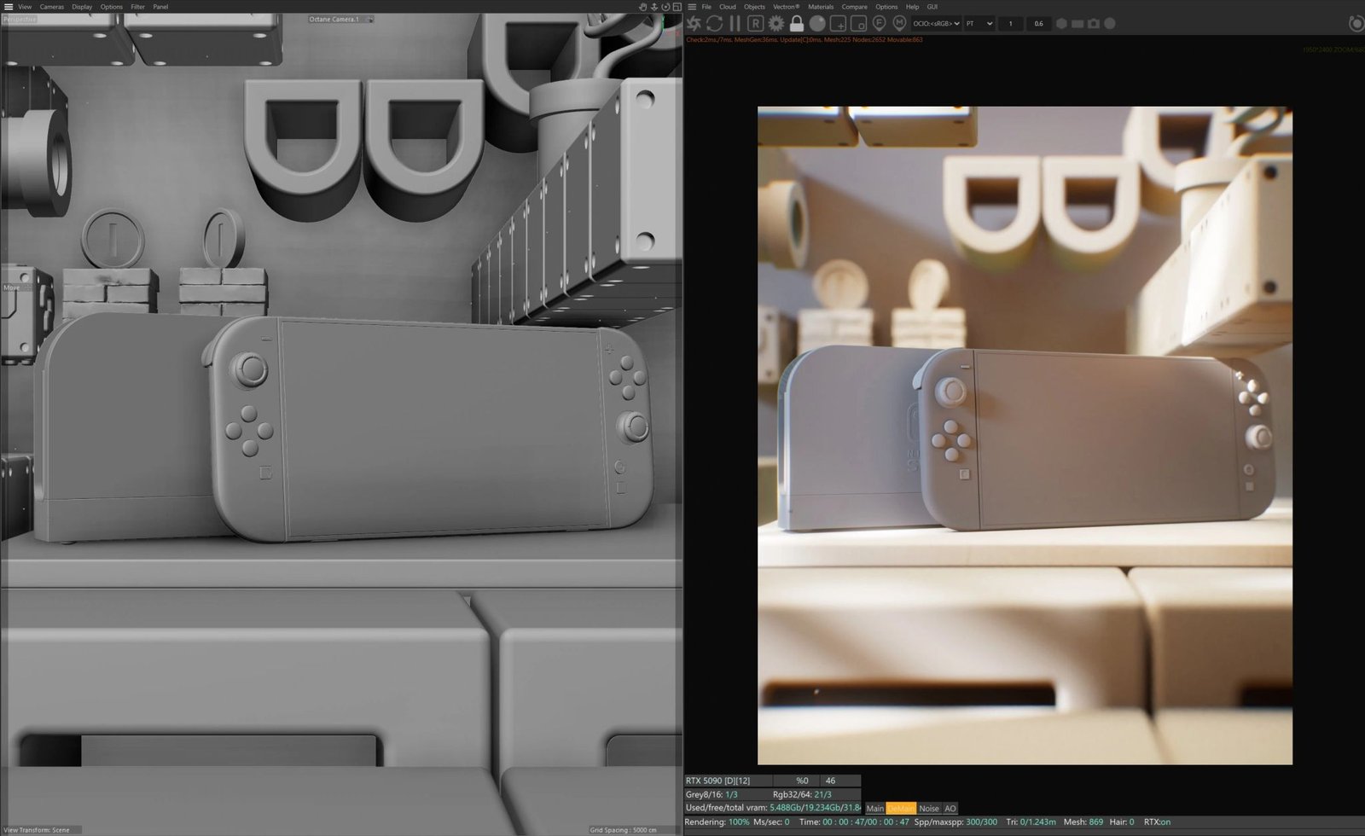Click the Spp/maxspp 300/300 readout
This screenshot has height=836, width=1365.
pyautogui.click(x=955, y=822)
